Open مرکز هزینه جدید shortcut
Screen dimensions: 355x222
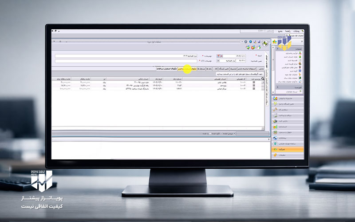(x=292, y=64)
